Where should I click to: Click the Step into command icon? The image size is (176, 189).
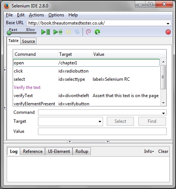tap(77, 32)
